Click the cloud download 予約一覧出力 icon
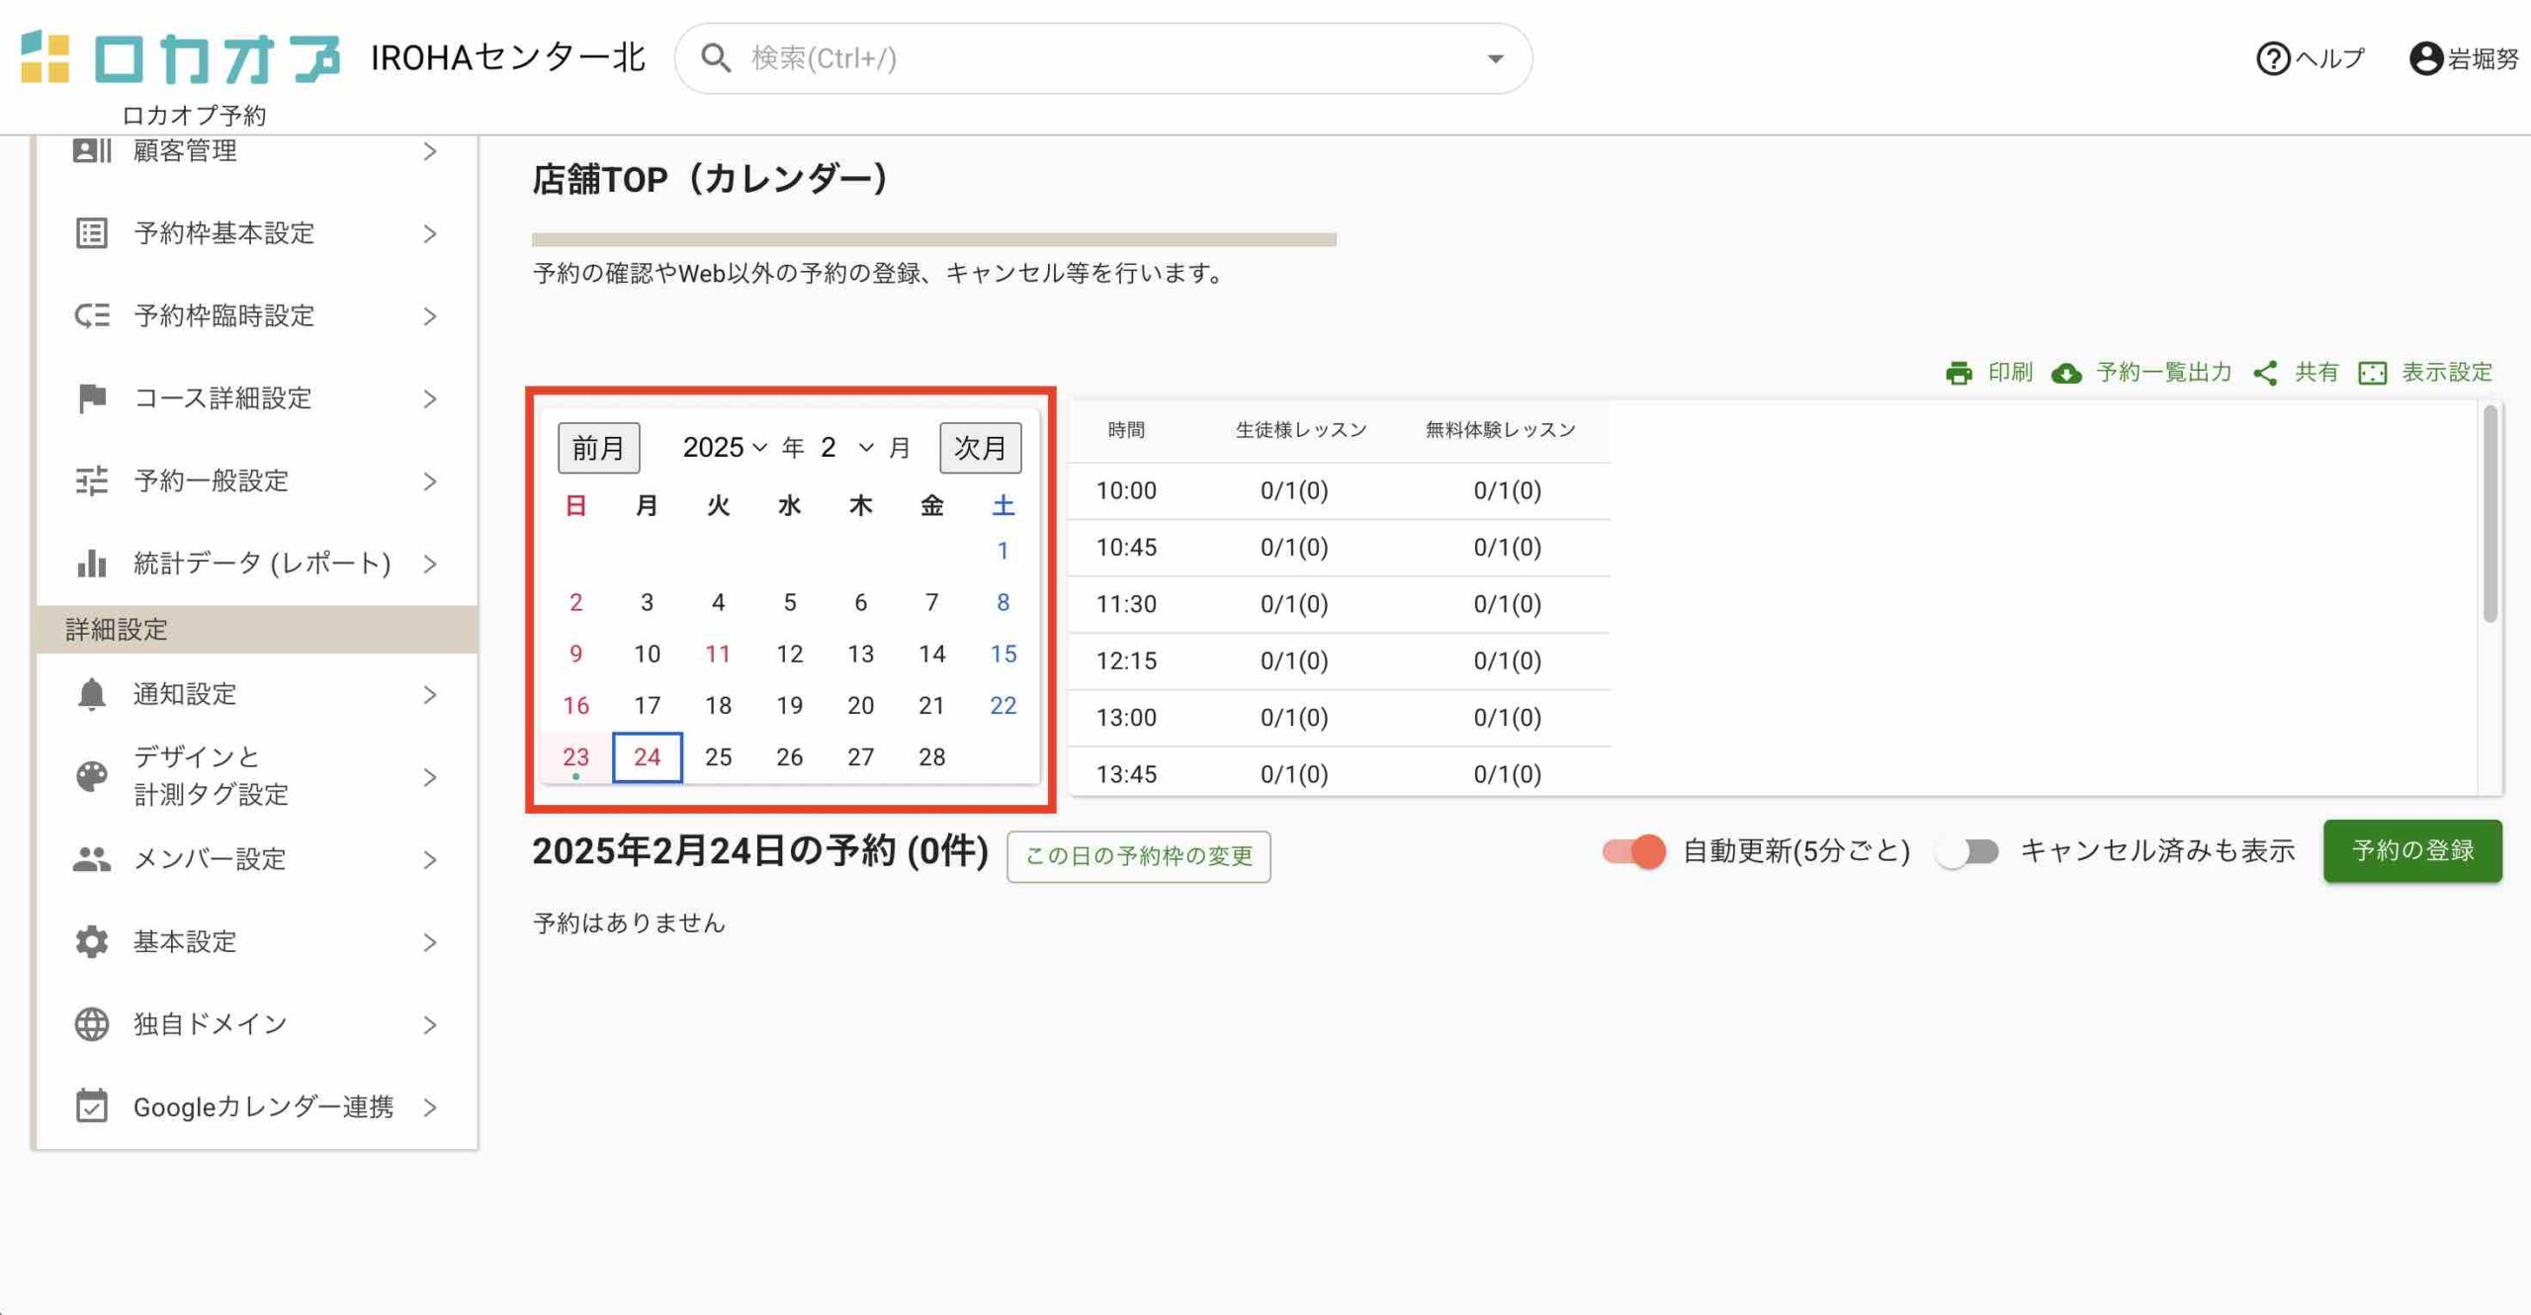Viewport: 2531px width, 1315px height. tap(2066, 373)
